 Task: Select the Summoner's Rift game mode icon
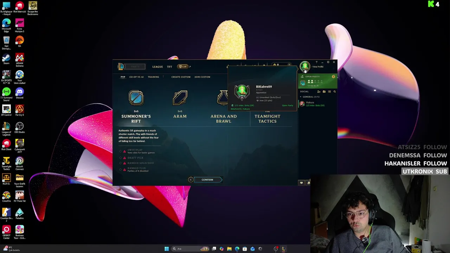pyautogui.click(x=136, y=98)
